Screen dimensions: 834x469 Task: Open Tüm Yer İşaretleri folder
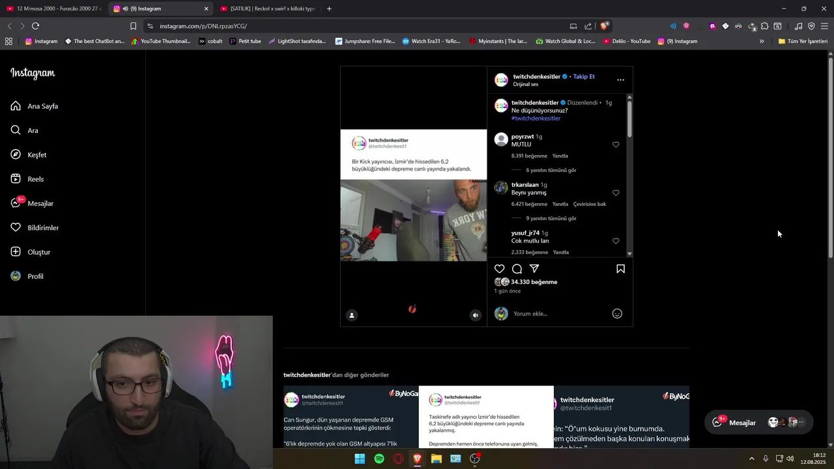(803, 41)
